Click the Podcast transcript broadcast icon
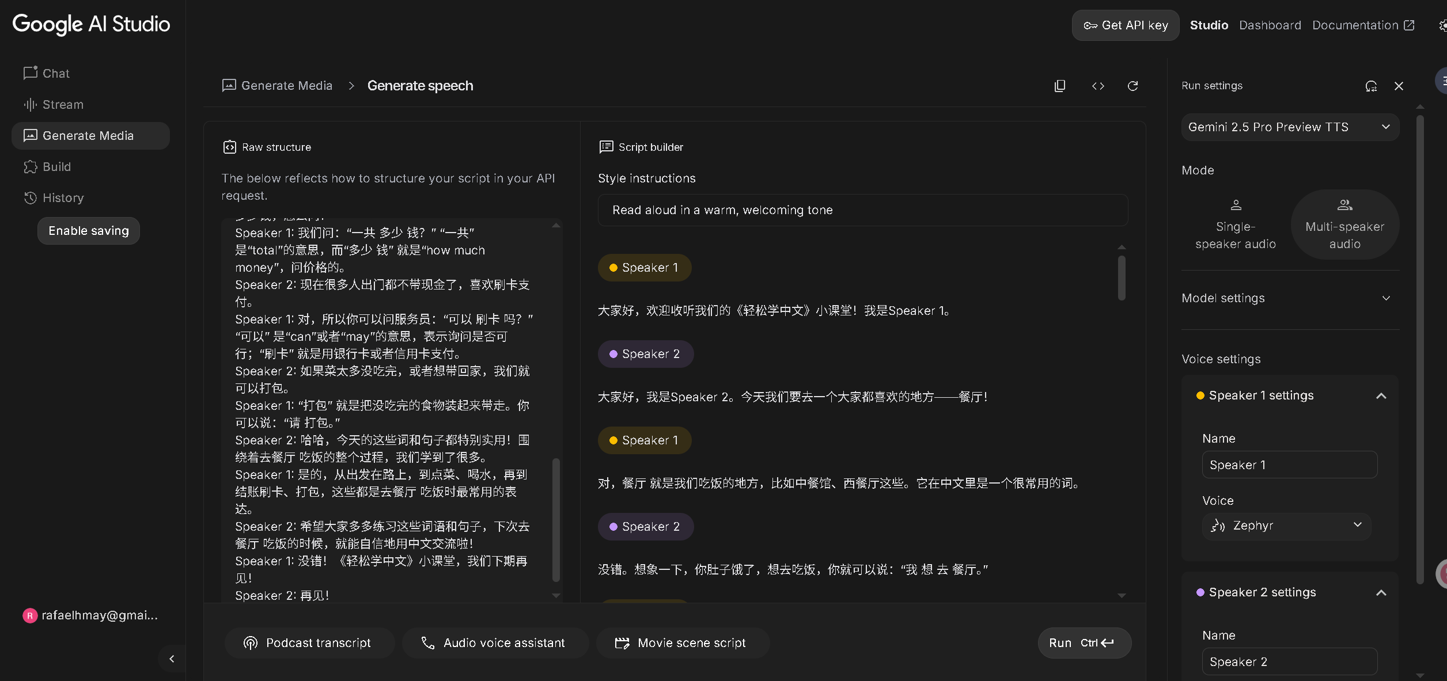The height and width of the screenshot is (681, 1447). [250, 642]
